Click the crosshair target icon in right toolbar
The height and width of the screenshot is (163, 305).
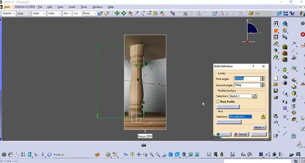coord(294,113)
